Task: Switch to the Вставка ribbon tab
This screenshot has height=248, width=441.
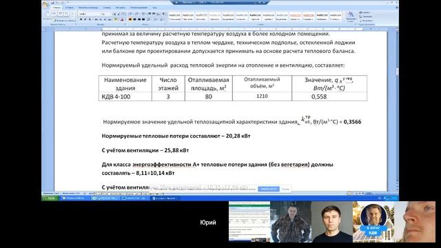Action: pos(70,8)
